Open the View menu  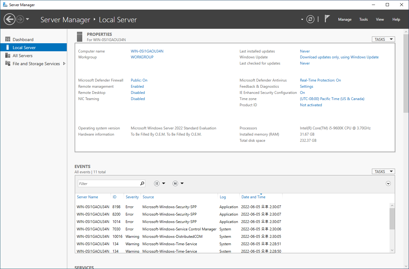[380, 19]
